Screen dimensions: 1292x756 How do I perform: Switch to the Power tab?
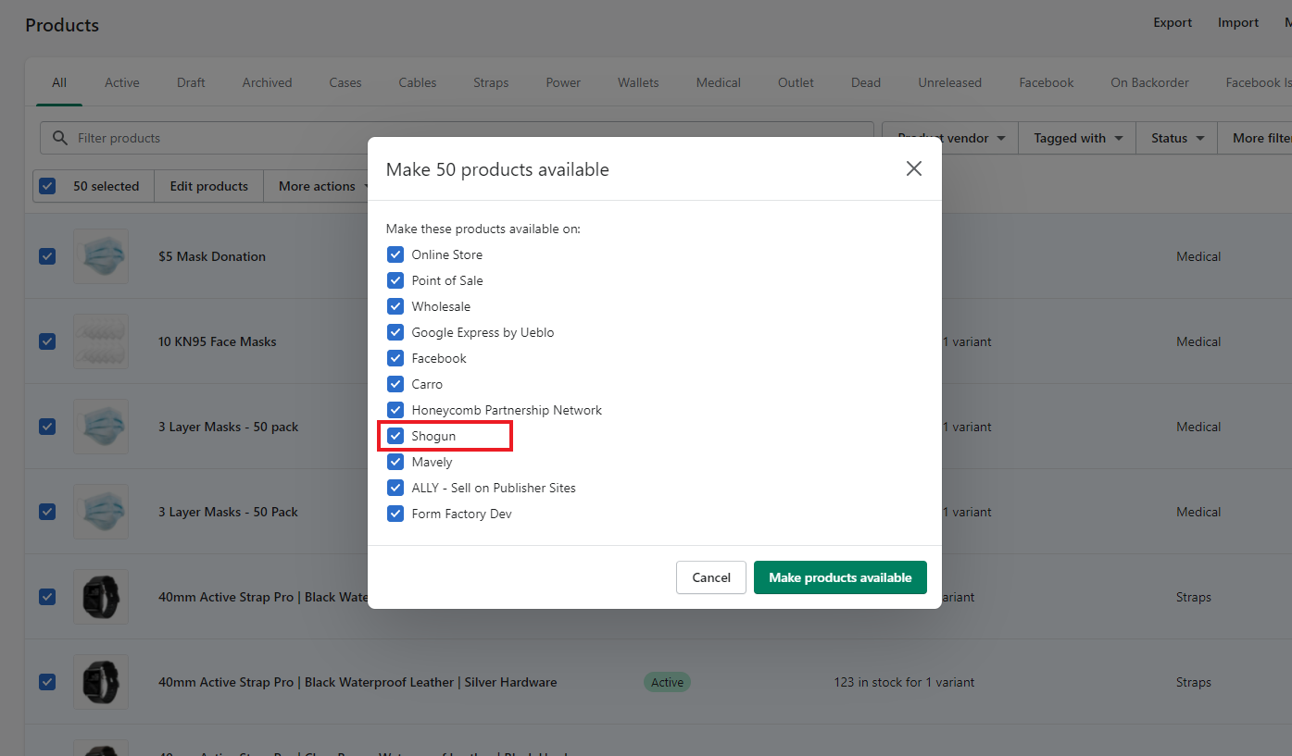coord(563,82)
